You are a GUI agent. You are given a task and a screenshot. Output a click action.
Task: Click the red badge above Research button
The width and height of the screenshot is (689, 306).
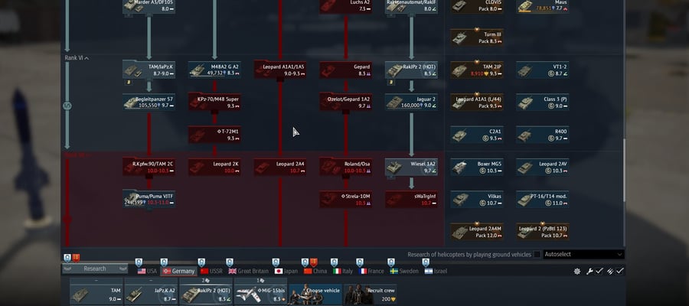[x=76, y=258]
